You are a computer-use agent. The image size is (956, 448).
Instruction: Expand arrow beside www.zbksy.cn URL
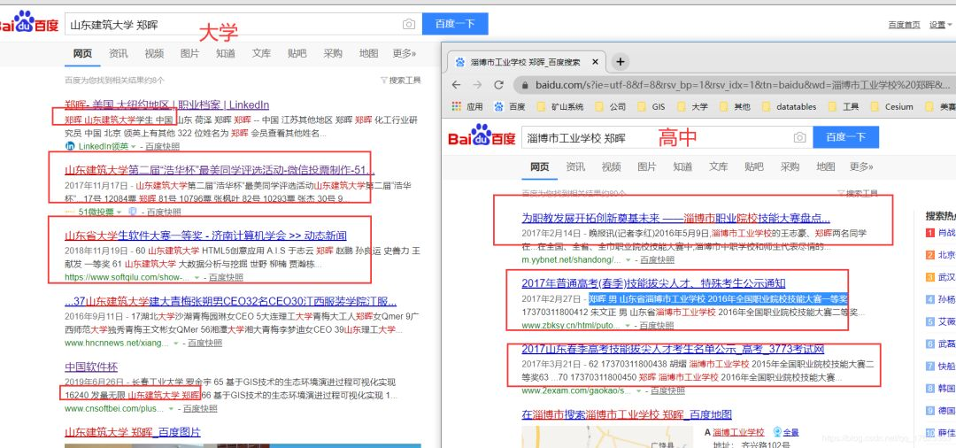coord(629,326)
